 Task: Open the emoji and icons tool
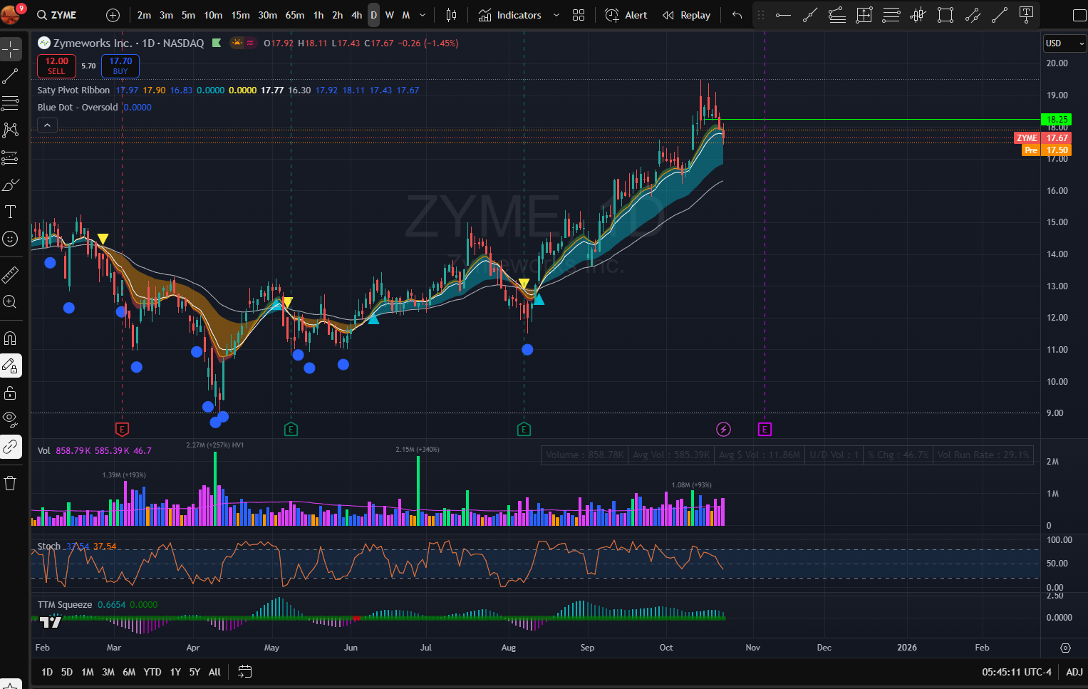(11, 239)
